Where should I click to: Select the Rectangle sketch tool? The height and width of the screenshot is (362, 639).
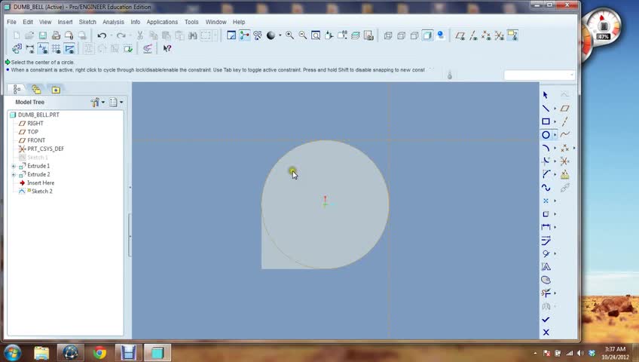[546, 121]
